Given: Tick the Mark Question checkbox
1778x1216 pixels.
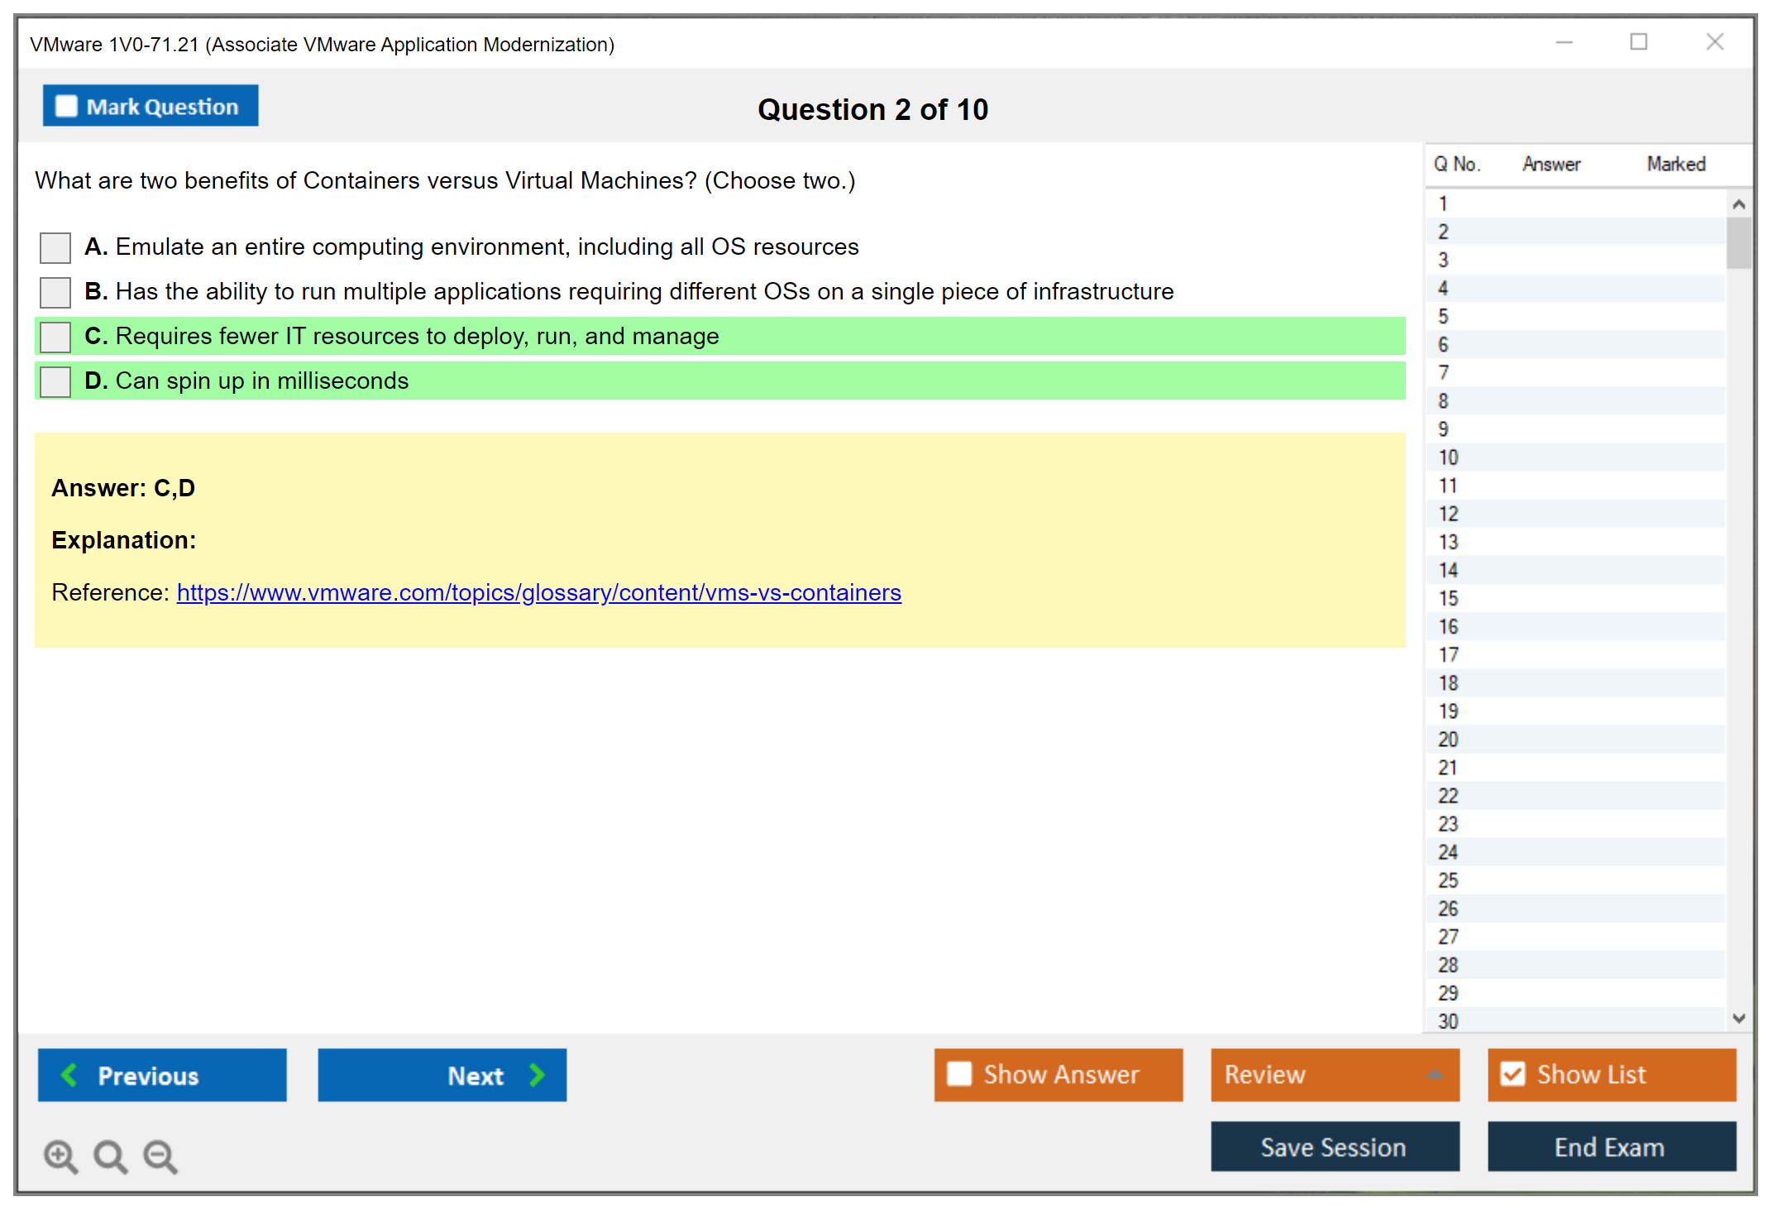Looking at the screenshot, I should point(66,107).
